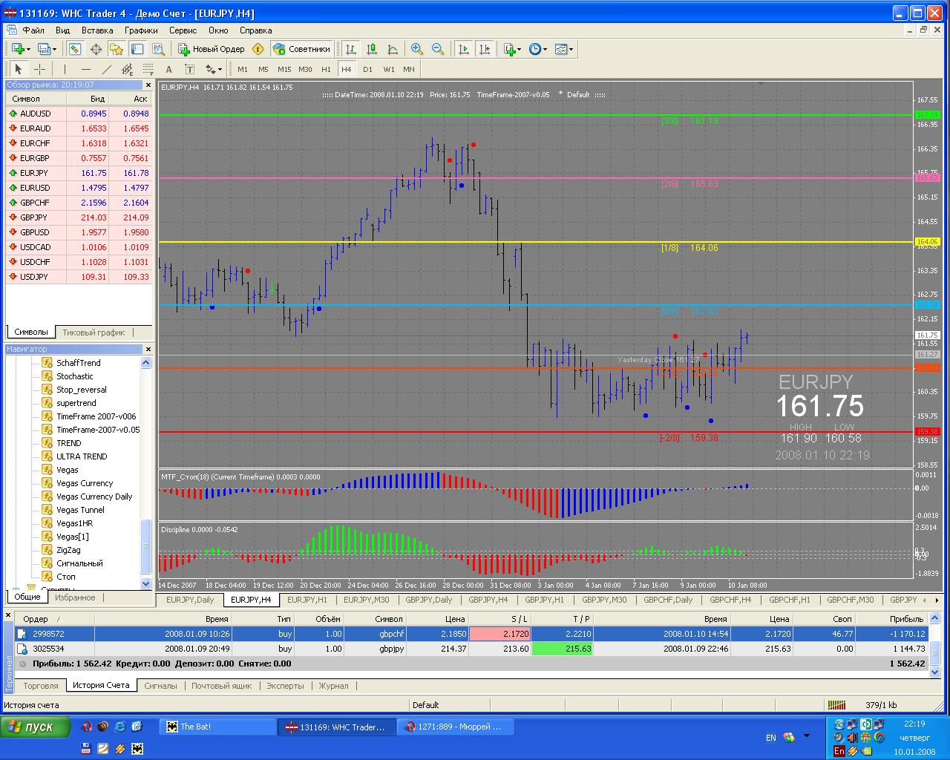This screenshot has width=950, height=760.
Task: Open the Periods clock dropdown
Action: 538,49
